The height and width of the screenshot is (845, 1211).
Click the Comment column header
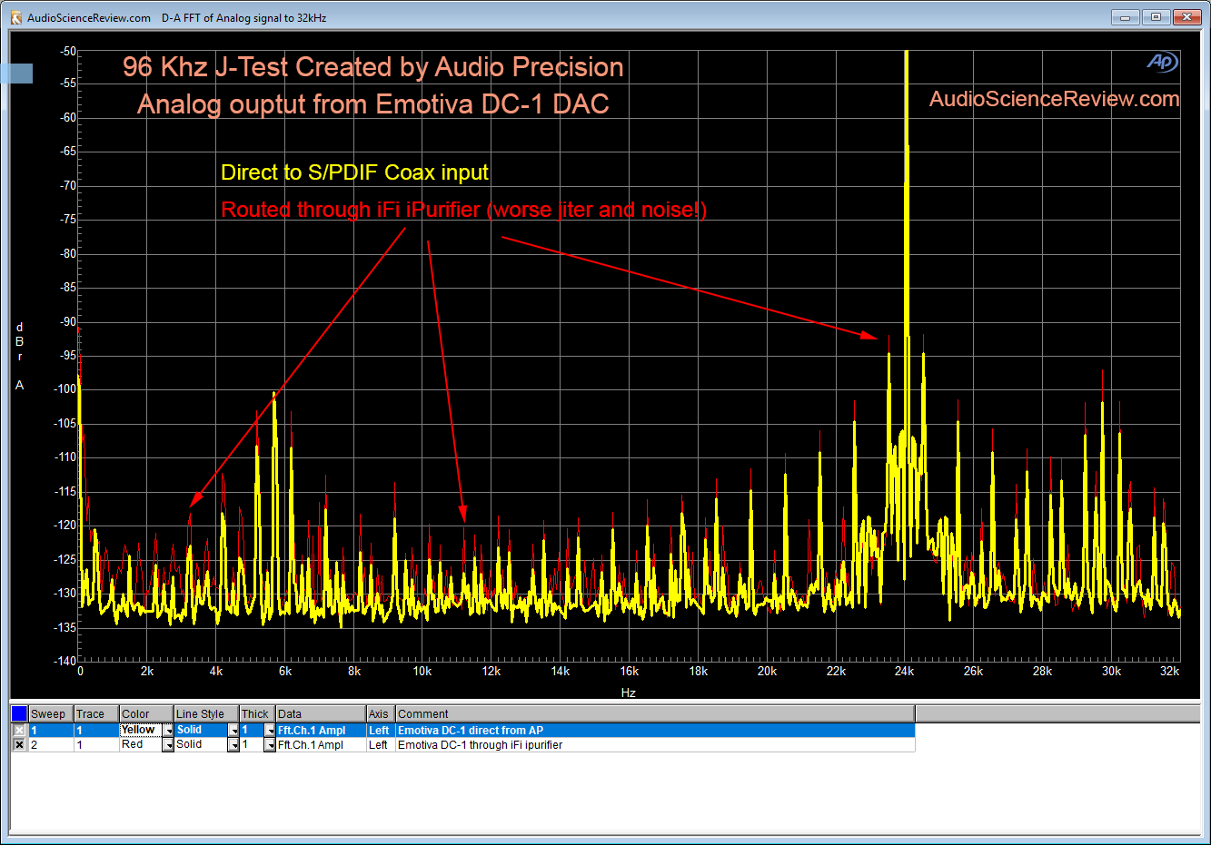[x=655, y=714]
